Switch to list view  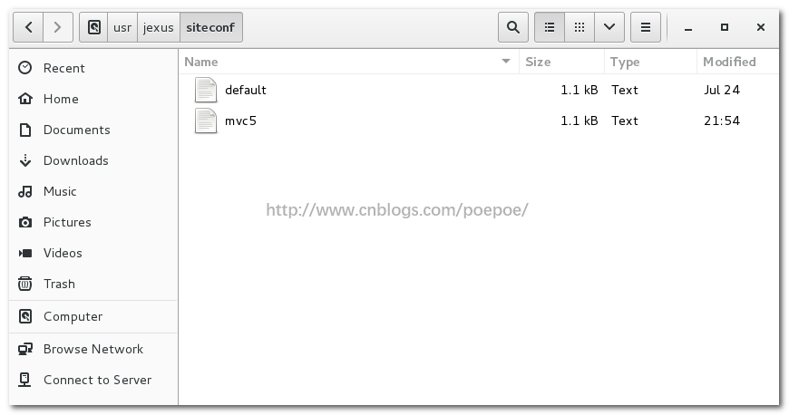coord(550,27)
